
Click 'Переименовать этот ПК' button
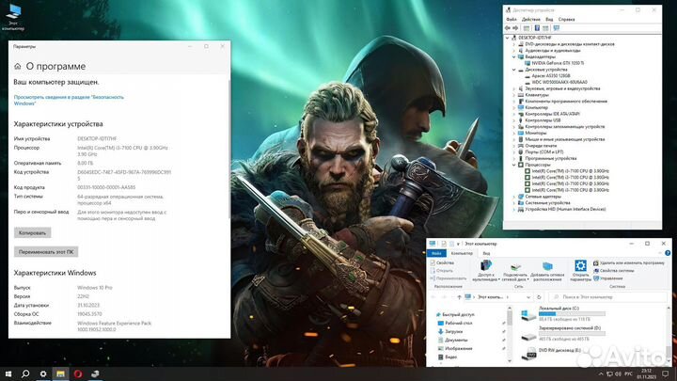[46, 252]
